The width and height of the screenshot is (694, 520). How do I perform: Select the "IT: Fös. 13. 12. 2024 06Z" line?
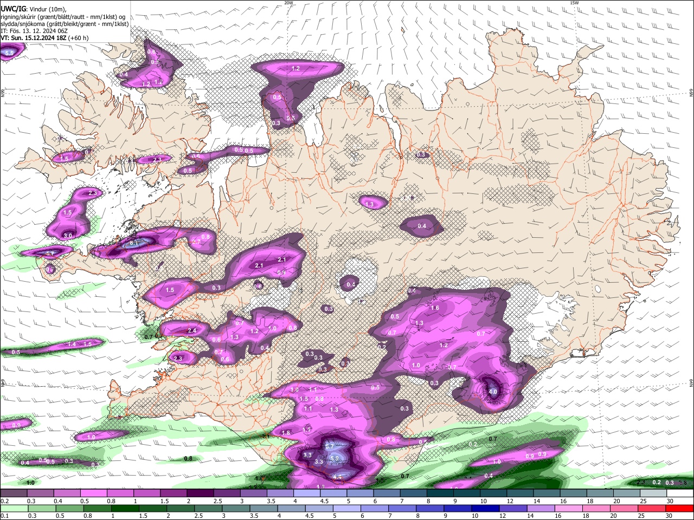34,31
